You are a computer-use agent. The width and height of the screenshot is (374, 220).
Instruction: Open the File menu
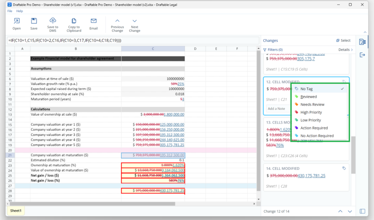click(x=10, y=11)
